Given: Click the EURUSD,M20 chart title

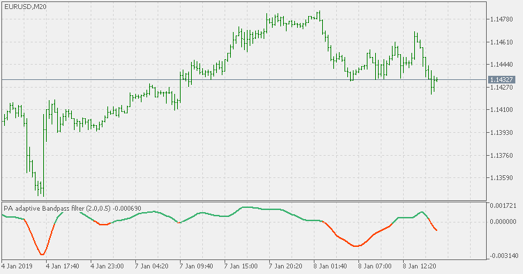Looking at the screenshot, I should [25, 6].
